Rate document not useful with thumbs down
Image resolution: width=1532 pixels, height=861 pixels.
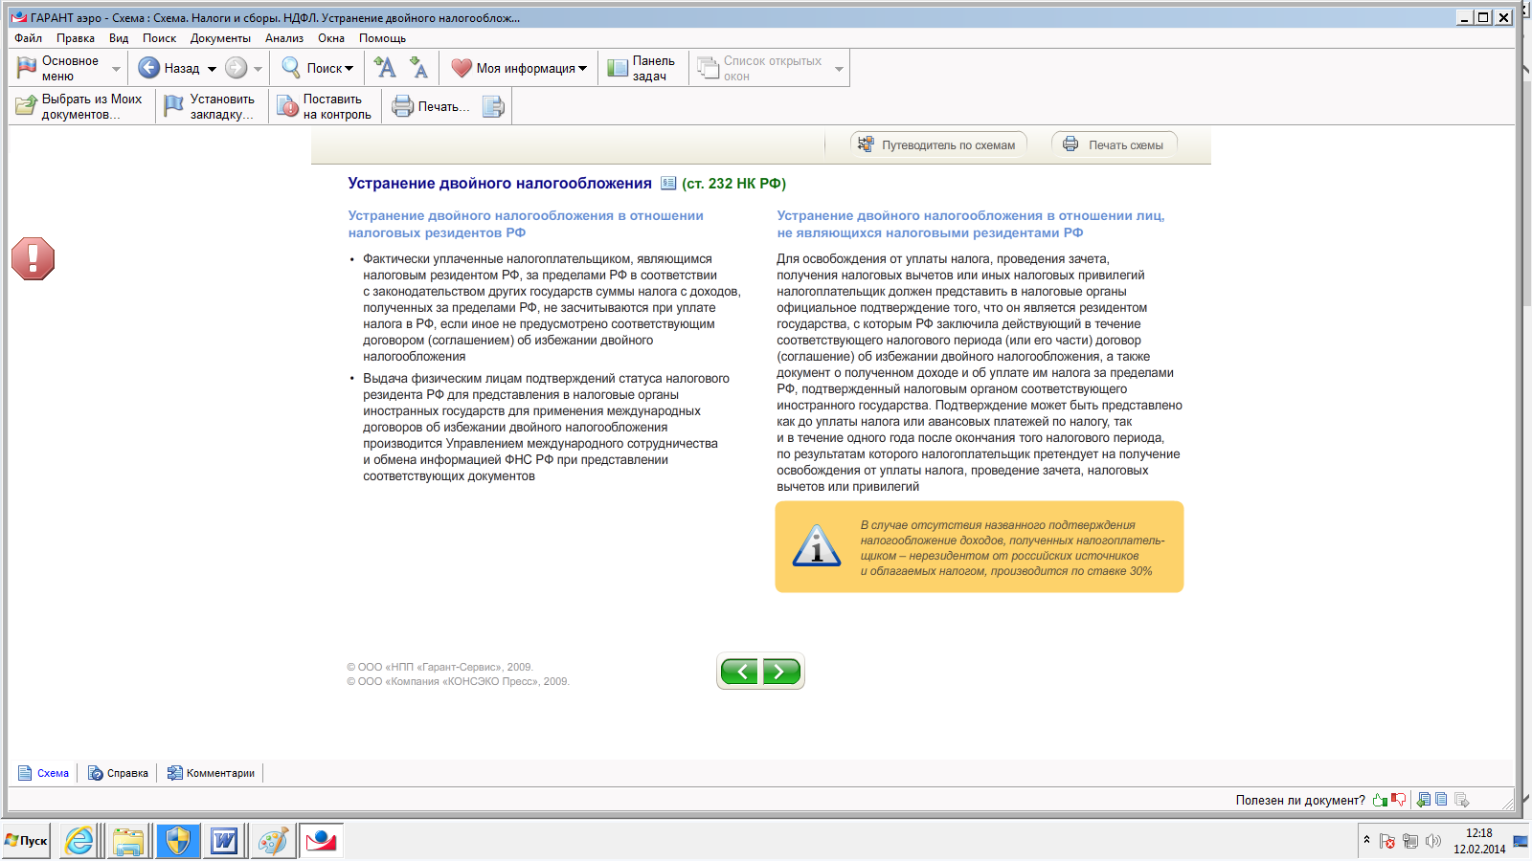[1399, 800]
